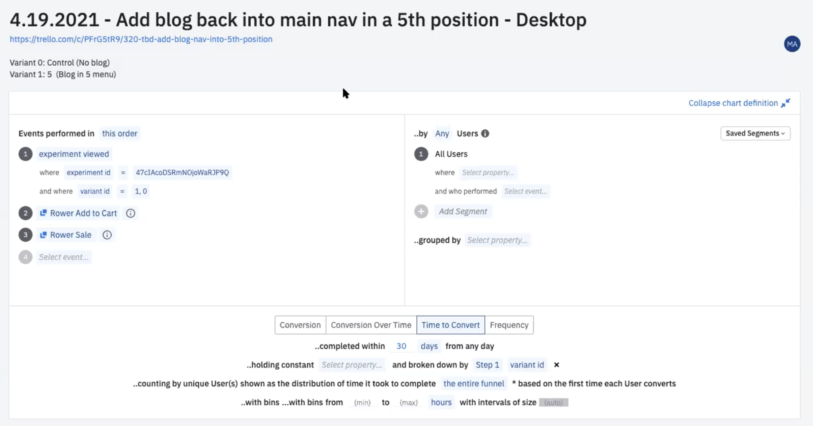The image size is (813, 426).
Task: Change the 'Any' users selector
Action: click(442, 134)
